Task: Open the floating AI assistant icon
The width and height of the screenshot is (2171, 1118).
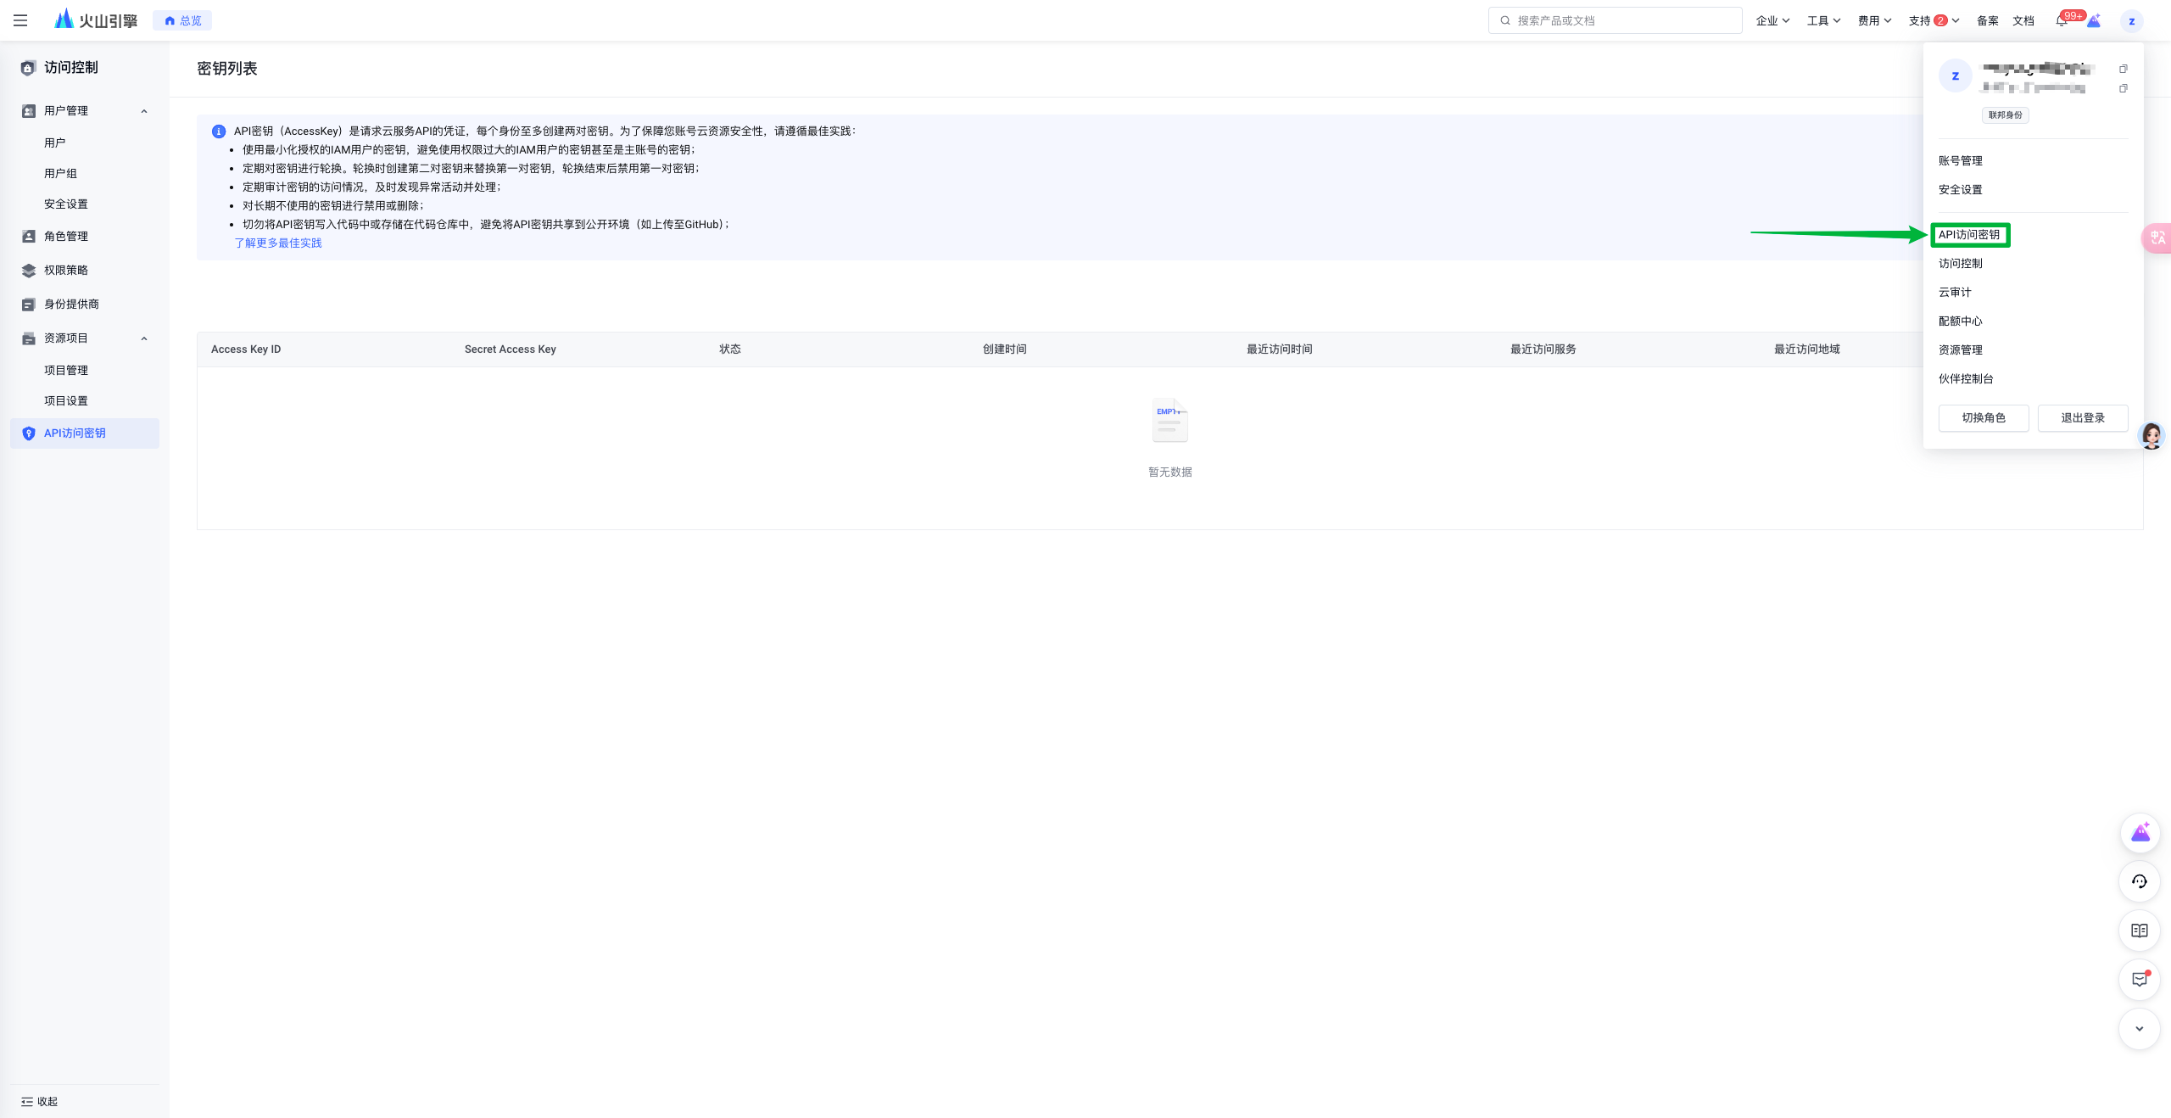Action: (2140, 833)
